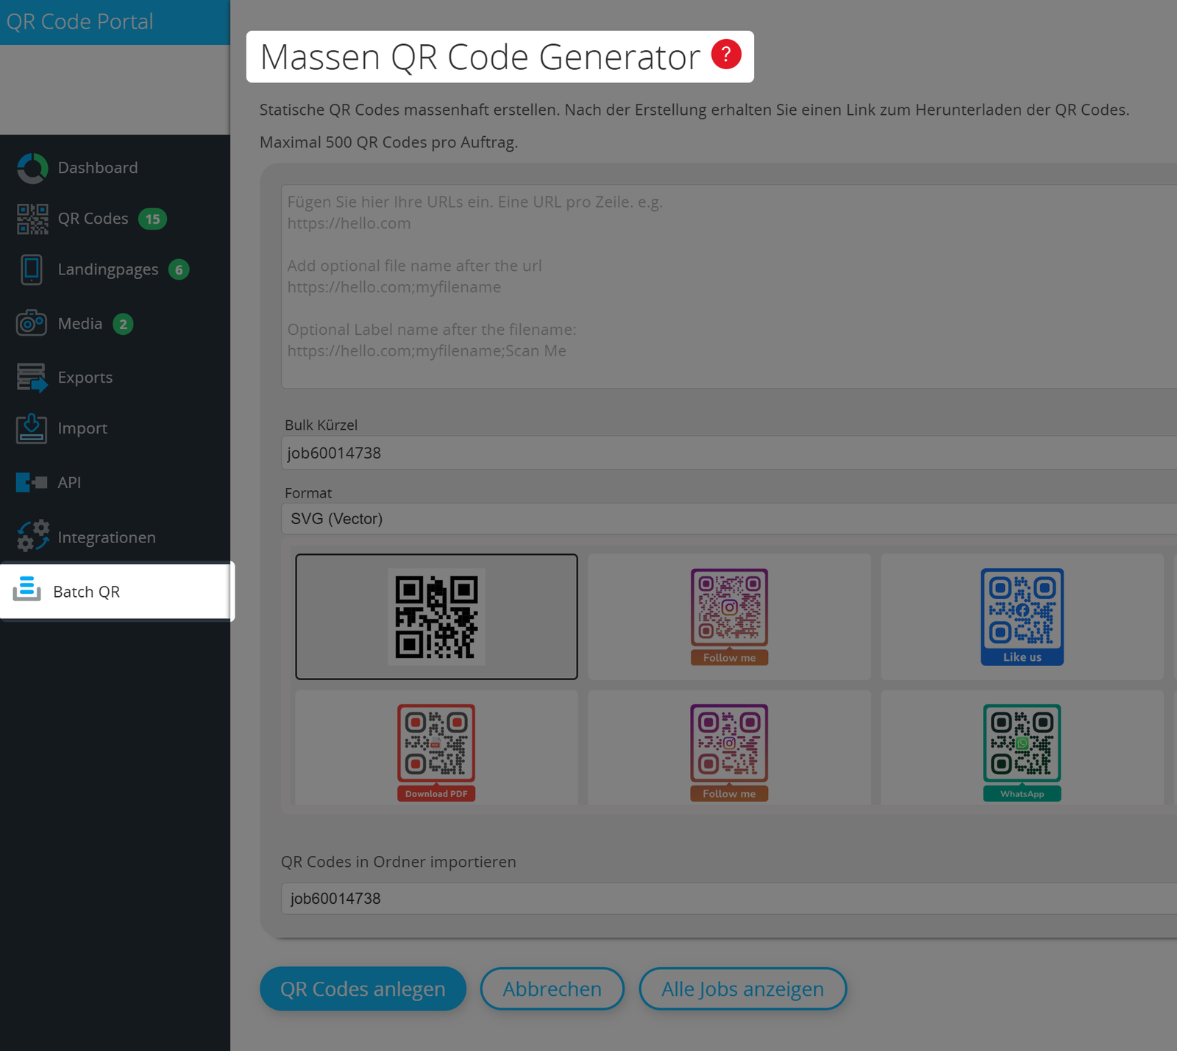1177x1051 pixels.
Task: Open 'Alle Jobs anzeigen'
Action: click(x=742, y=988)
